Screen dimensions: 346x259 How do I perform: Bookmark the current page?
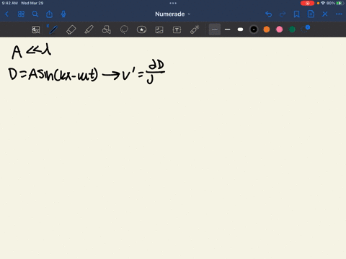pos(297,14)
